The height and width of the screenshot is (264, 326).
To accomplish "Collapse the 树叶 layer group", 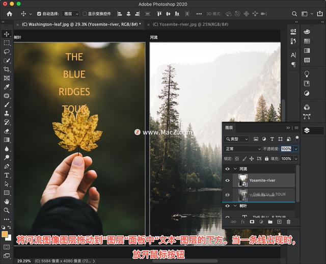I will 235,206.
